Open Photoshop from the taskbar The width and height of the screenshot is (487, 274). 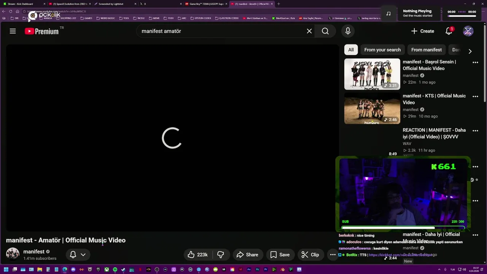pos(257,269)
